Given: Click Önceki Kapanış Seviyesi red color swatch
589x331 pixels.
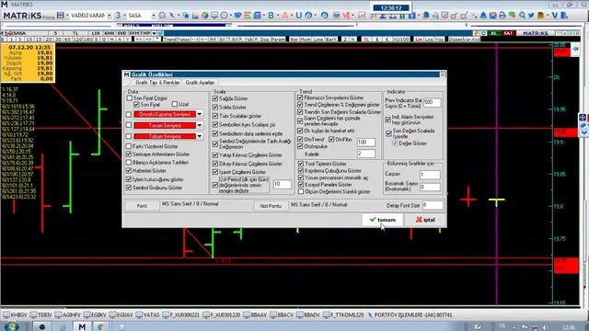Looking at the screenshot, I should (165, 114).
